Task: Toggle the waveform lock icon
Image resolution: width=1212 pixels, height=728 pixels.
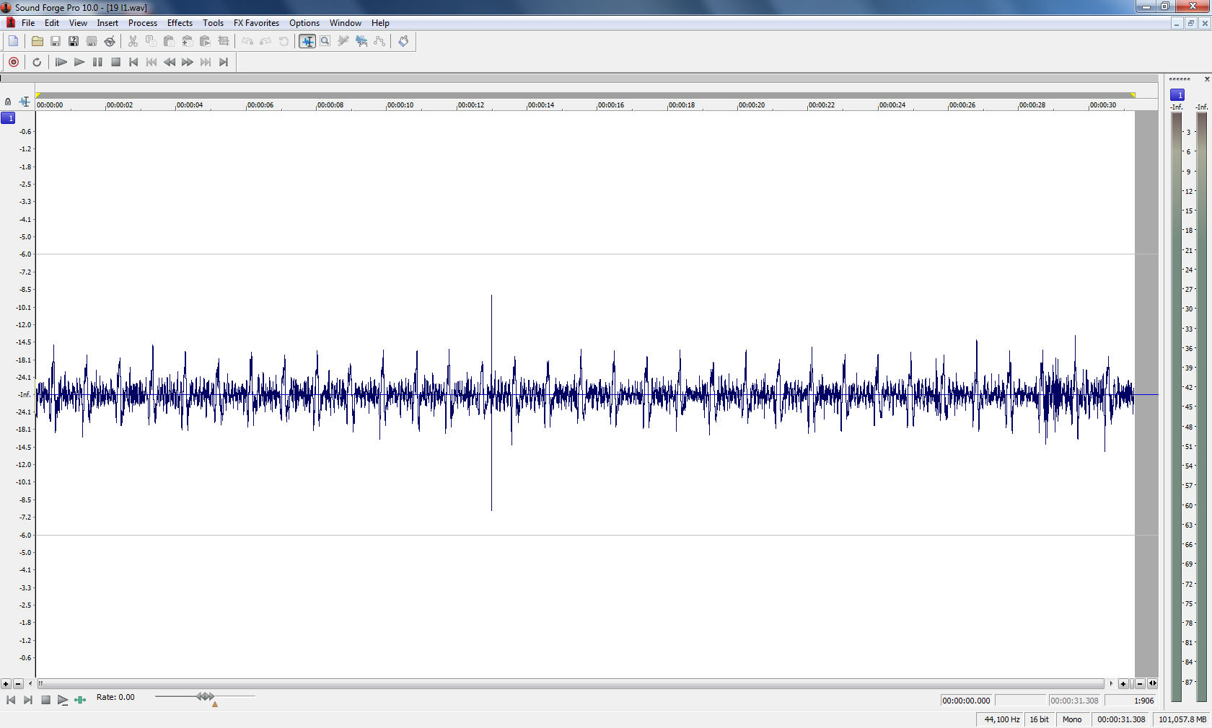Action: (8, 102)
